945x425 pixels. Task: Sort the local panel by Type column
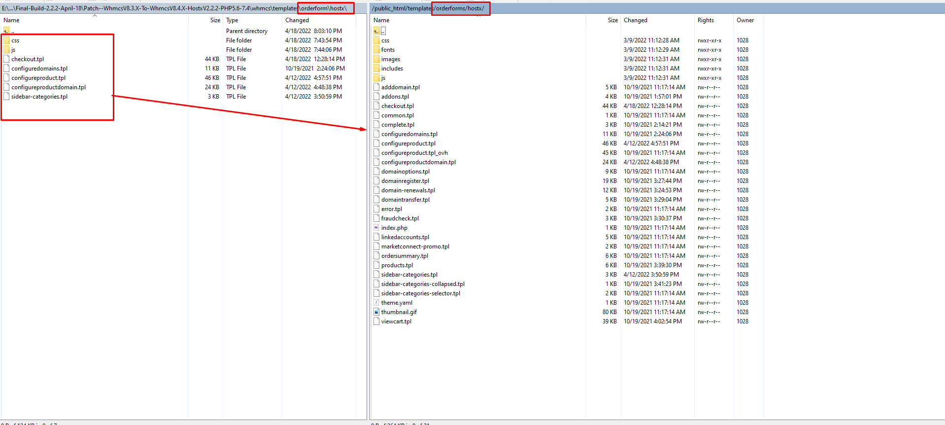tap(232, 20)
